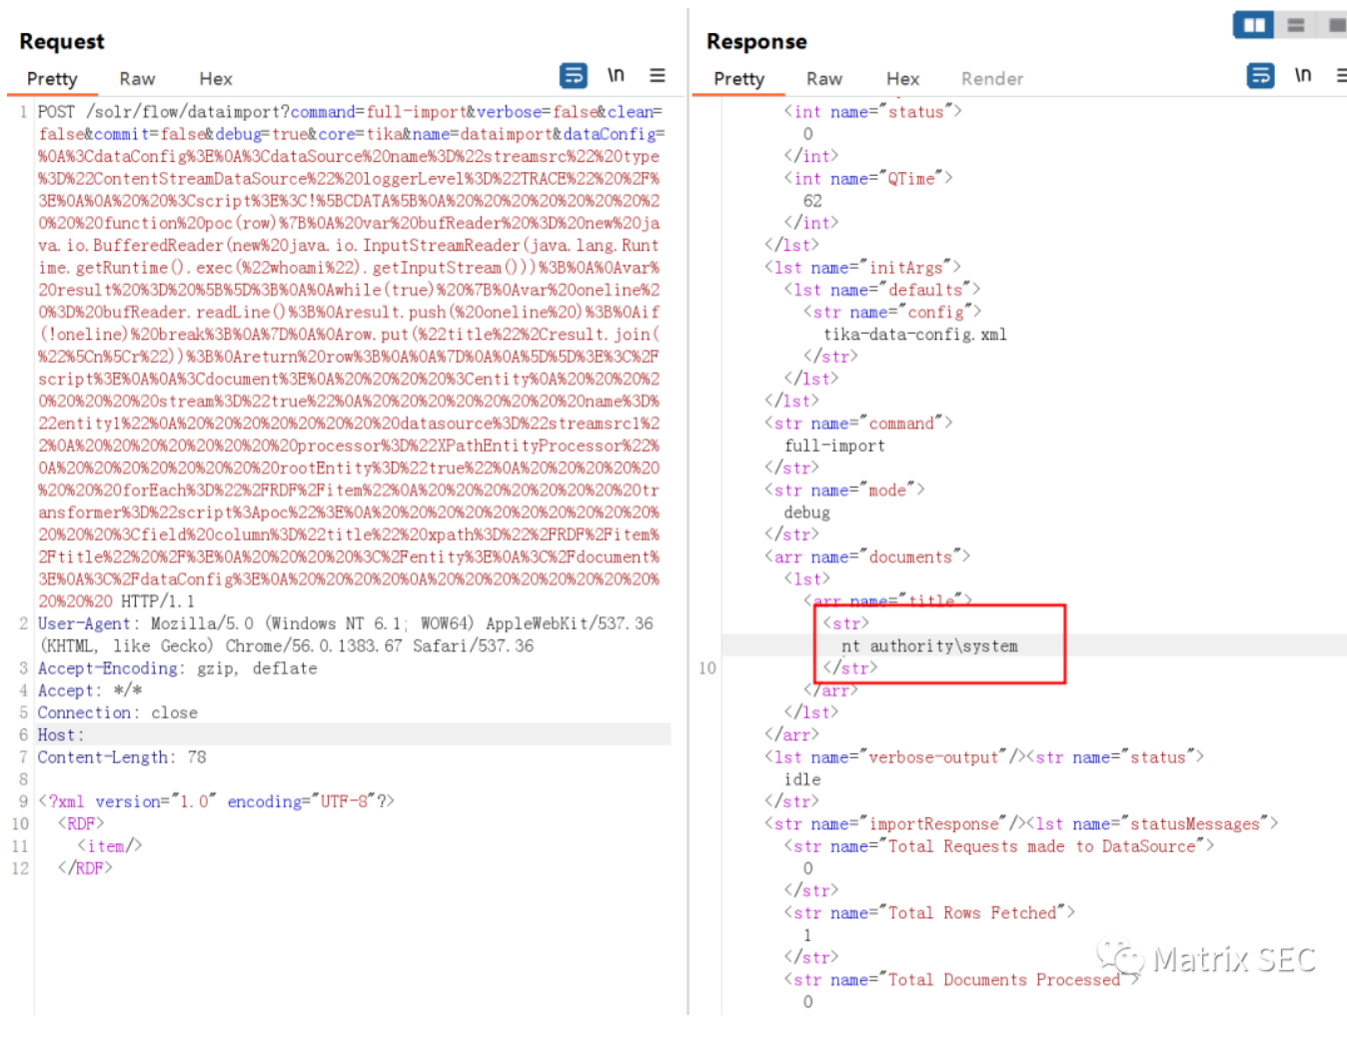Viewport: 1347px width, 1058px height.
Task: Click the Content-Length header name
Action: pyautogui.click(x=106, y=757)
